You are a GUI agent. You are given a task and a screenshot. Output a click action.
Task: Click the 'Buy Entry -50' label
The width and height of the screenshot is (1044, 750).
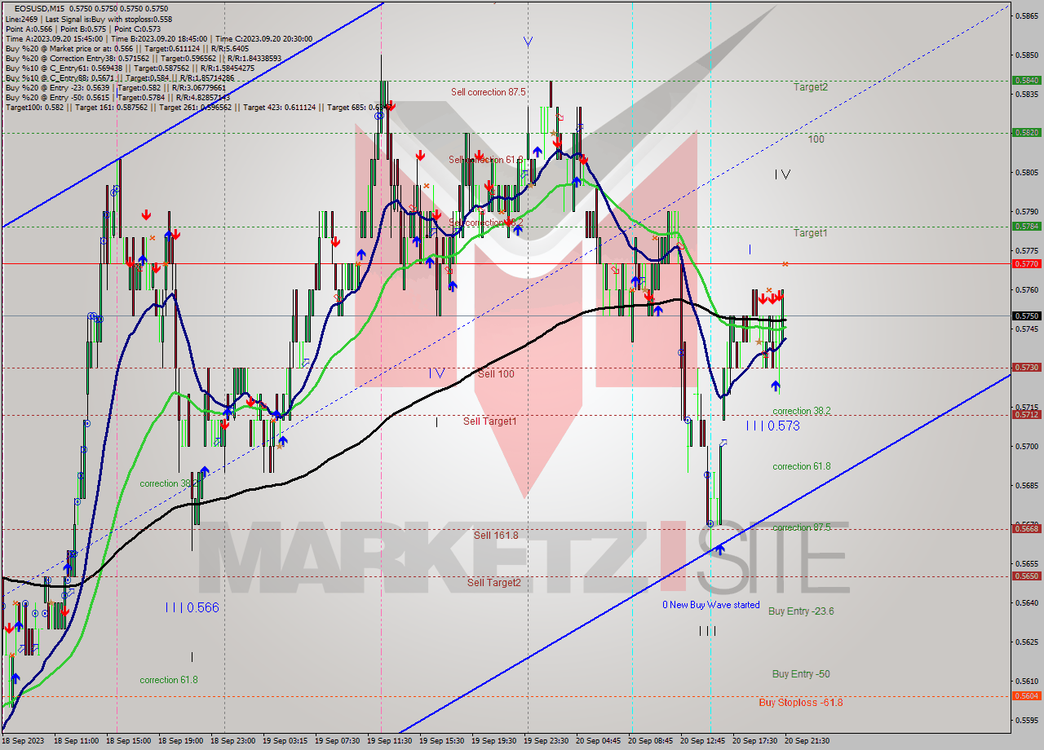[801, 674]
